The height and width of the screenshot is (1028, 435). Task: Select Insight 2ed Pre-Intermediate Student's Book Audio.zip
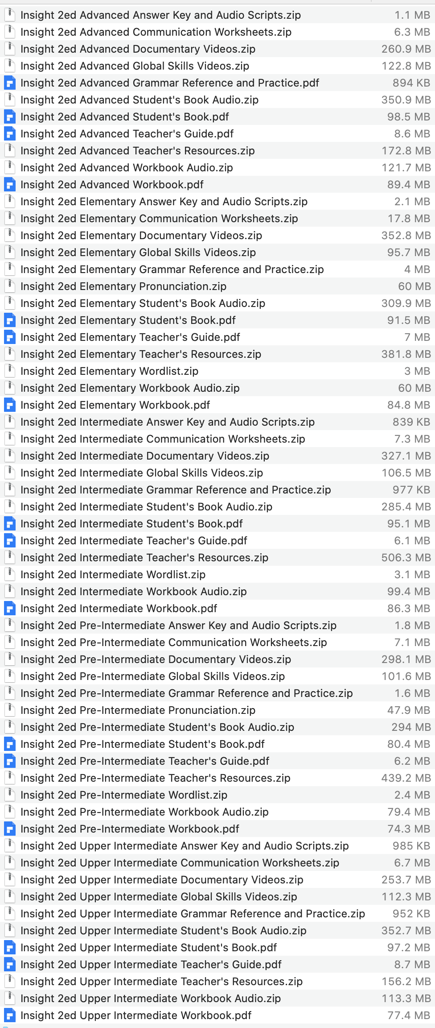[x=217, y=727]
